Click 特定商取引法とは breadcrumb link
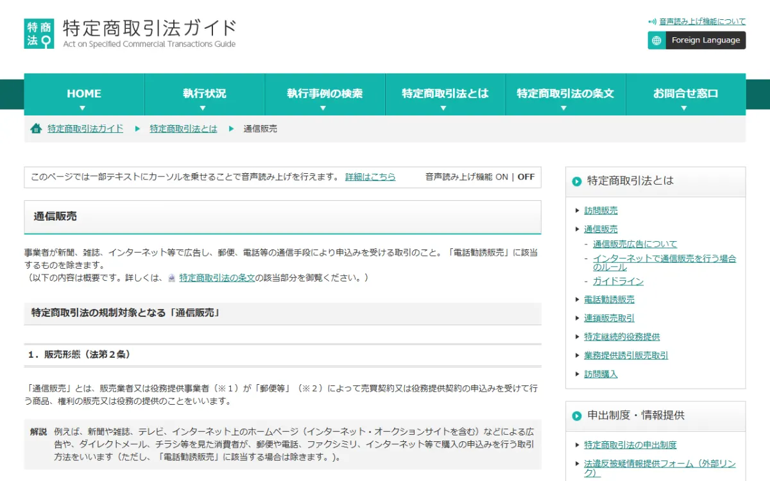This screenshot has height=481, width=770. tap(184, 129)
